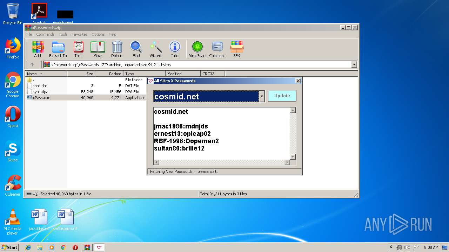The width and height of the screenshot is (449, 252).
Task: Open the Find magnifier tool
Action: click(136, 49)
